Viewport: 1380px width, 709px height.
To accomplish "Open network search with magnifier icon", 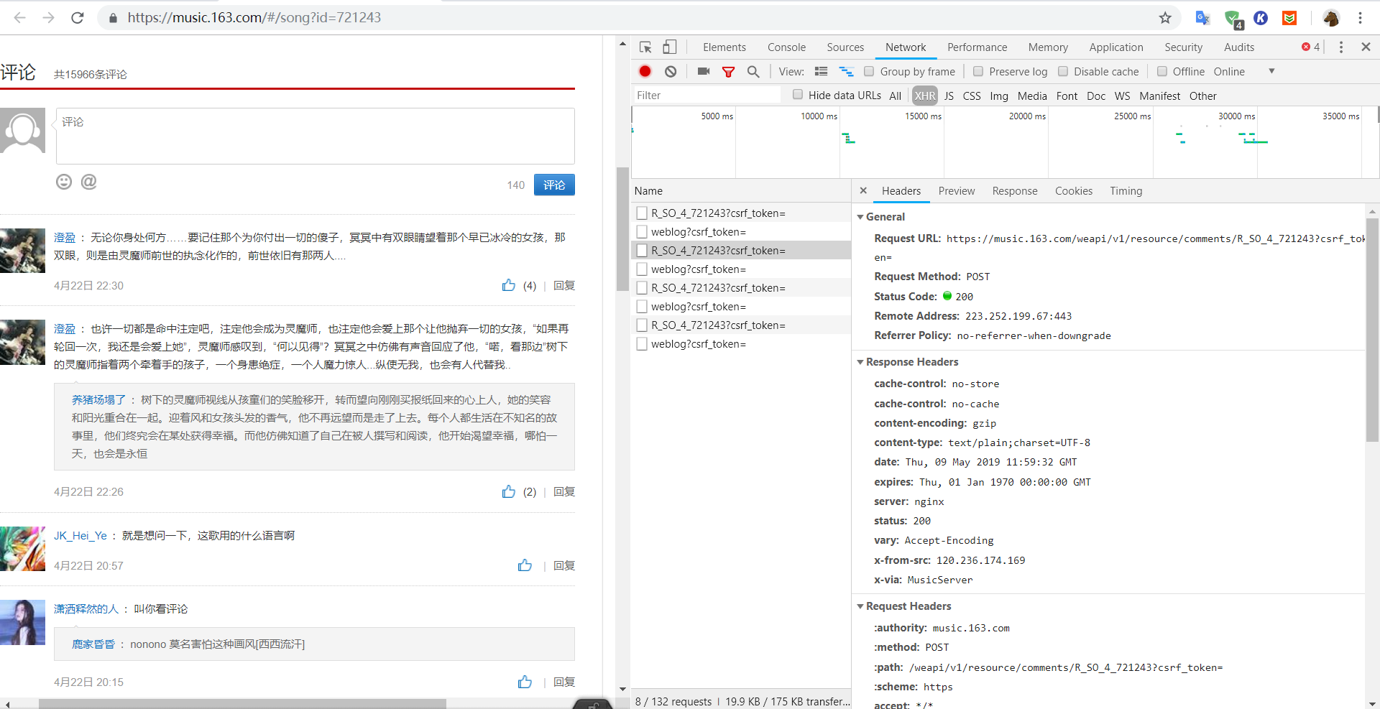I will (753, 71).
